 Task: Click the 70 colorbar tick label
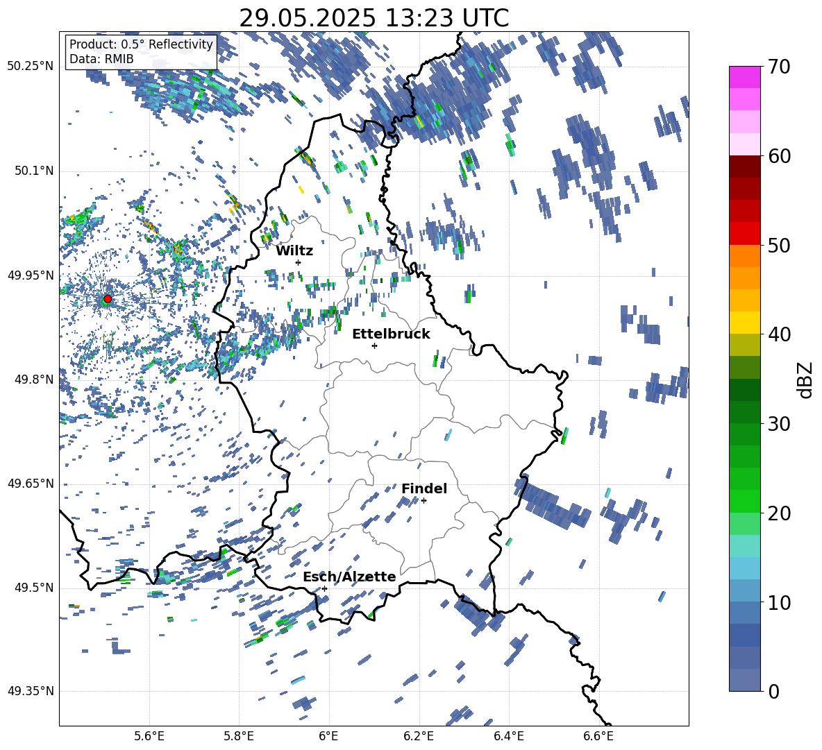779,67
